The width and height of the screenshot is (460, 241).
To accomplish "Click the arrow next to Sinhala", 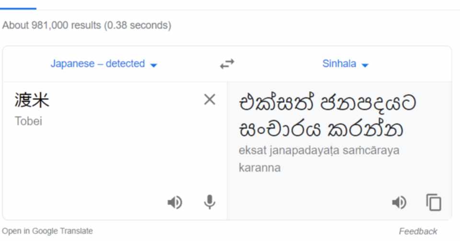I will pyautogui.click(x=365, y=65).
